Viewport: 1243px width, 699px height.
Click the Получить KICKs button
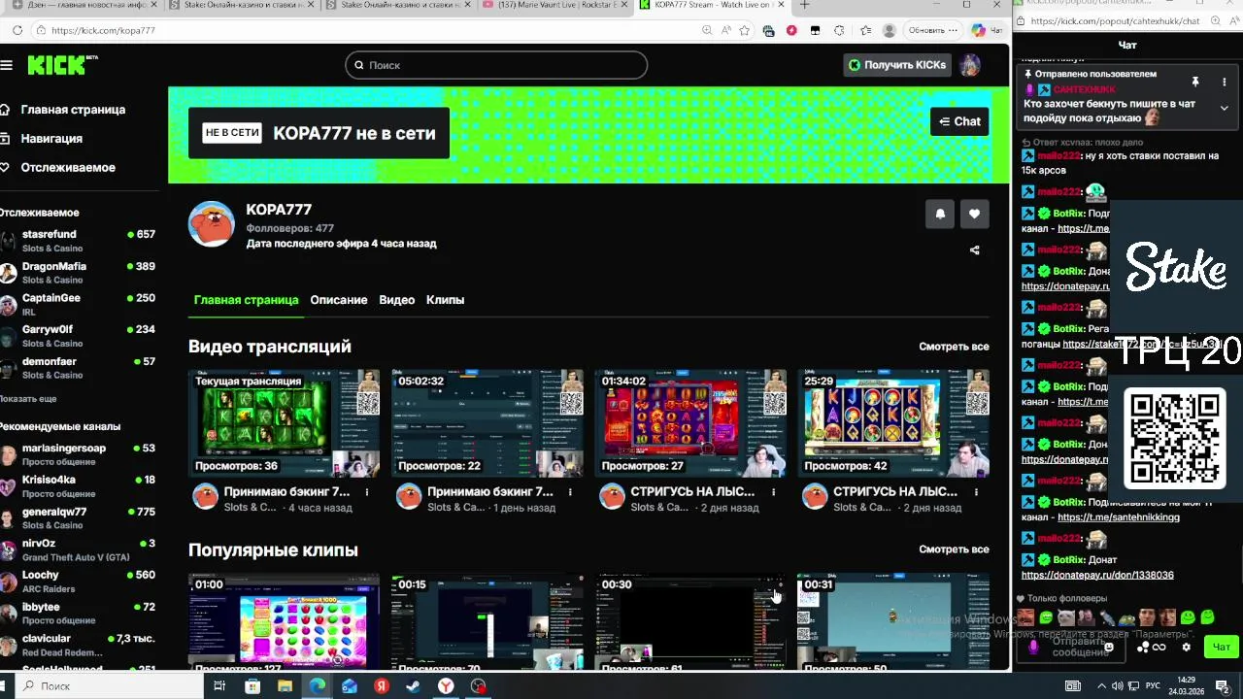[896, 65]
